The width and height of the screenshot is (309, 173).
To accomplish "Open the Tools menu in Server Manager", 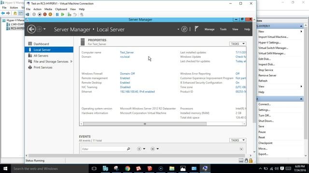I will [x=223, y=29].
